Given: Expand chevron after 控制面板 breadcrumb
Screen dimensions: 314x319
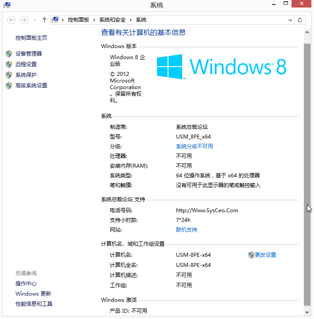Looking at the screenshot, I should (x=94, y=20).
